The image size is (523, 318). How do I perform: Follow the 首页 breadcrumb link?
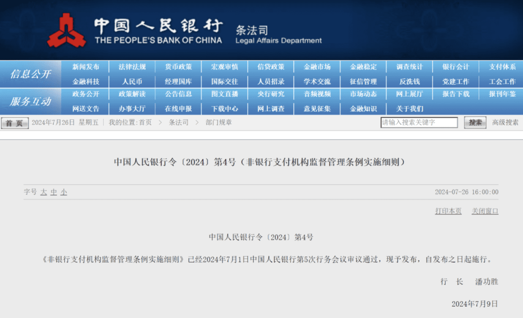145,123
